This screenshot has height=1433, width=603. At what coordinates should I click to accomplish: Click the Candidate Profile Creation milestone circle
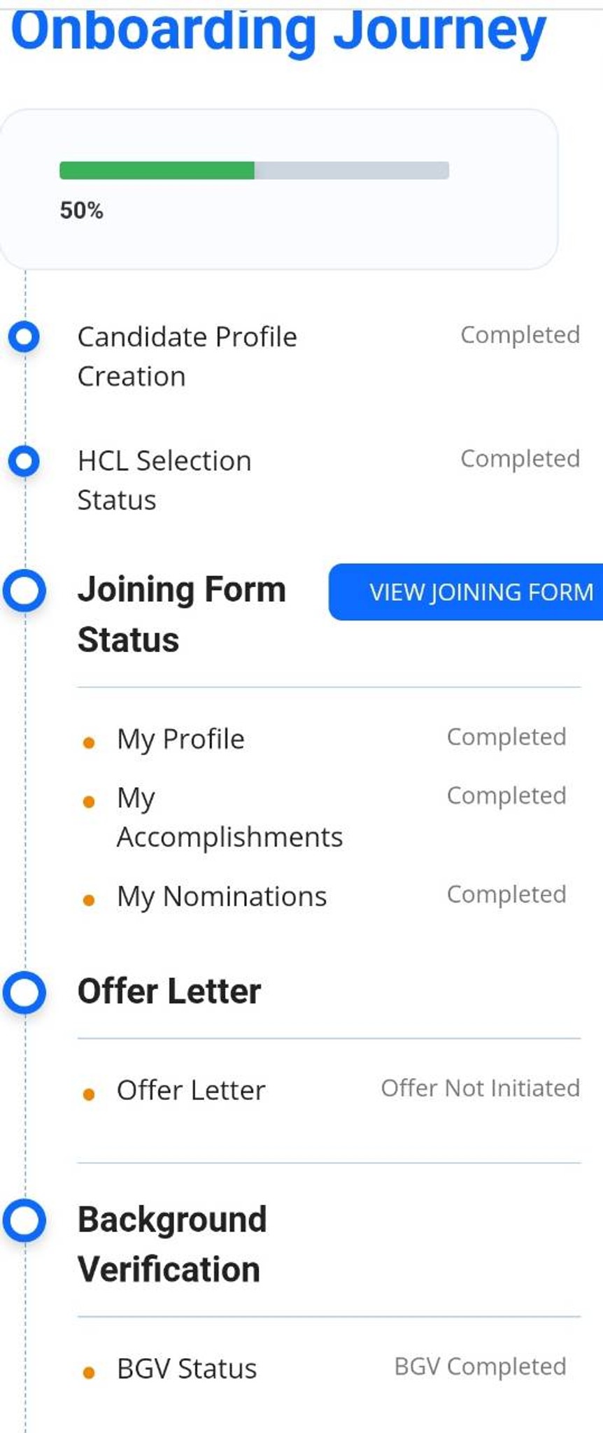pyautogui.click(x=23, y=337)
